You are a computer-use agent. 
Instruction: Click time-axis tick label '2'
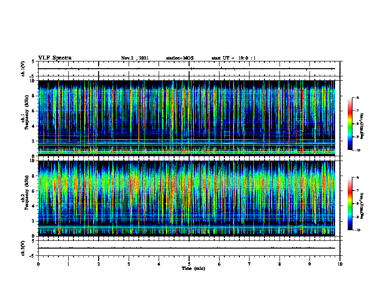click(99, 264)
